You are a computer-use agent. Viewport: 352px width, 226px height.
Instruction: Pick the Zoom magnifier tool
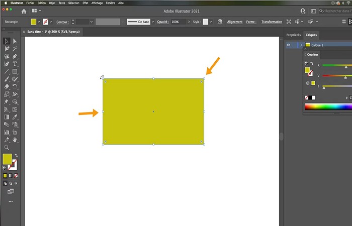tap(7, 148)
